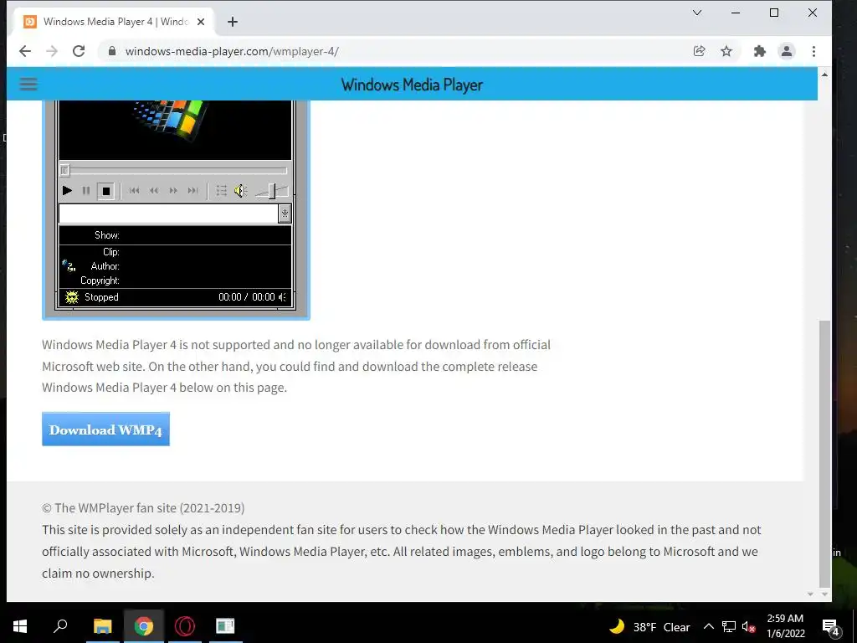Show hidden system tray icons
Screen dimensions: 857x643
point(708,626)
